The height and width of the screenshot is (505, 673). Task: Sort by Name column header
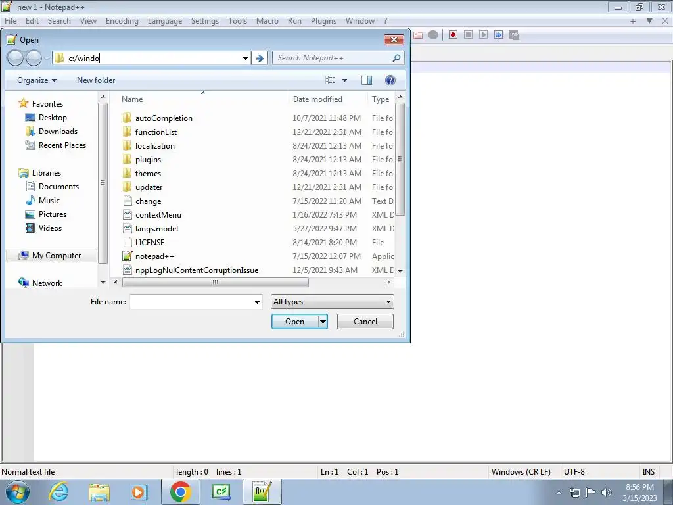[131, 99]
